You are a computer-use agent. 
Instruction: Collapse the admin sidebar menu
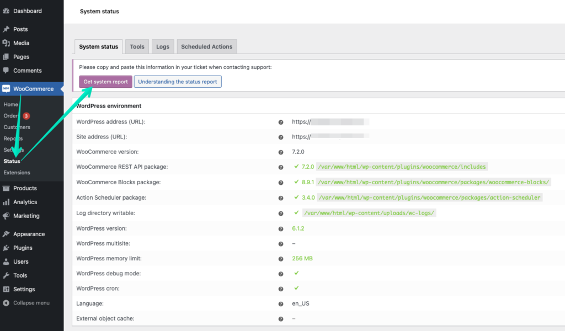[31, 303]
